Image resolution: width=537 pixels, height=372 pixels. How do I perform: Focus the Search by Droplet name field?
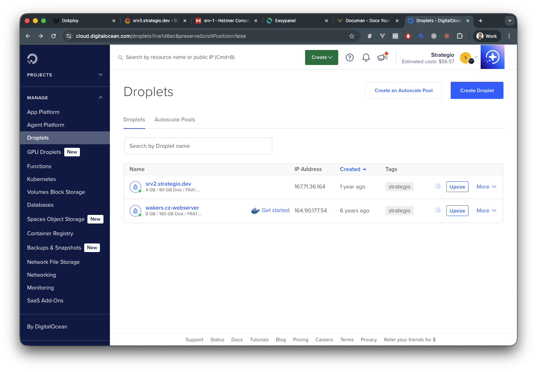point(198,146)
